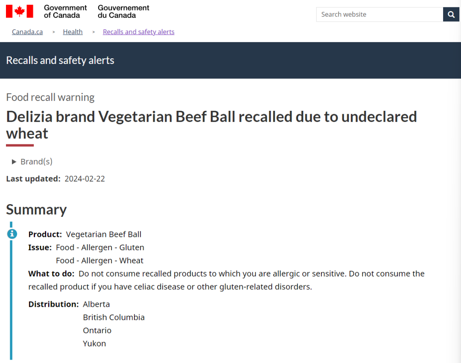Click the Government of Canada wordmark
The width and height of the screenshot is (461, 363).
(65, 12)
